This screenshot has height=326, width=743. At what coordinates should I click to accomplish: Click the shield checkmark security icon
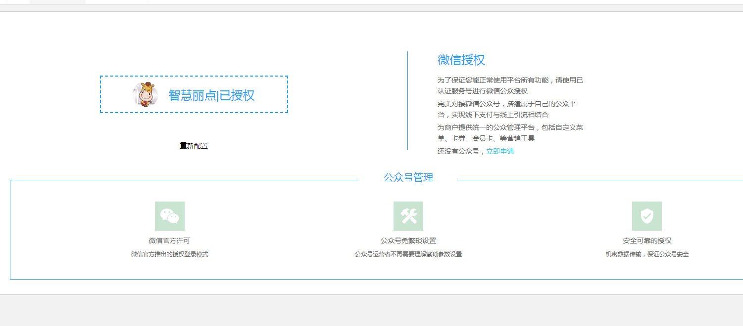click(647, 216)
